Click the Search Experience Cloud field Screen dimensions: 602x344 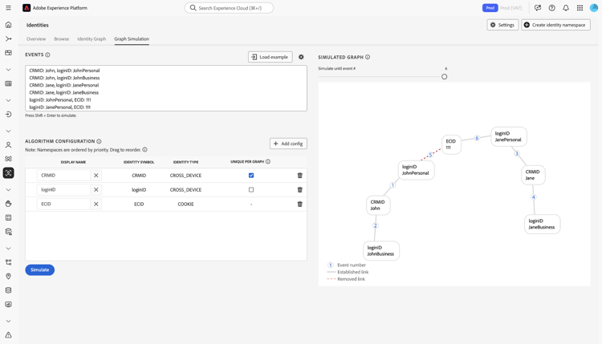tap(229, 8)
